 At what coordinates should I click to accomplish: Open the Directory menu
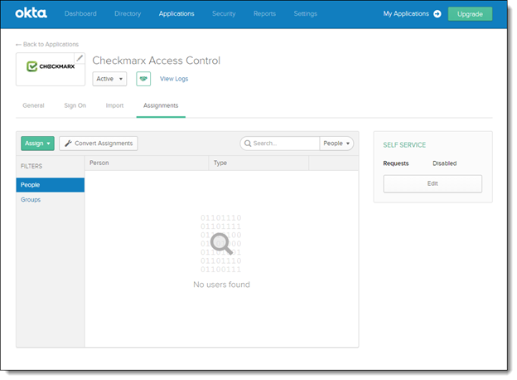coord(128,13)
